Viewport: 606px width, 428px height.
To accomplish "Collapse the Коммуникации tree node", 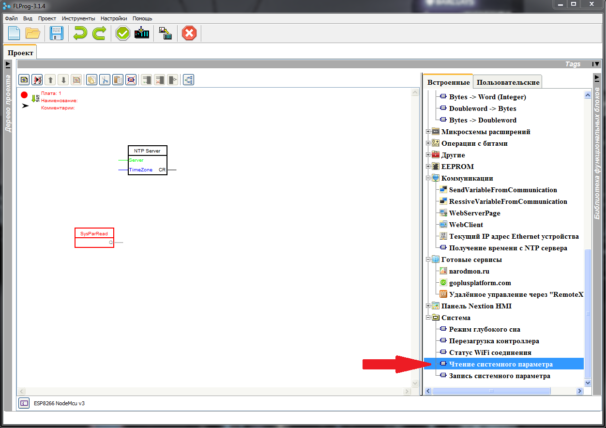I will pyautogui.click(x=428, y=178).
